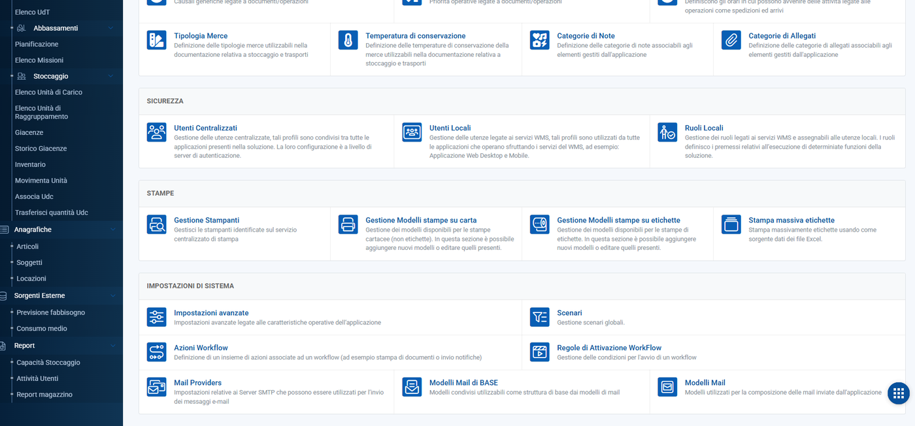Click the Categorie di Note icon
This screenshot has width=915, height=426.
point(539,40)
